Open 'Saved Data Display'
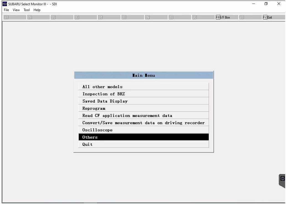The image size is (286, 204). (x=144, y=101)
